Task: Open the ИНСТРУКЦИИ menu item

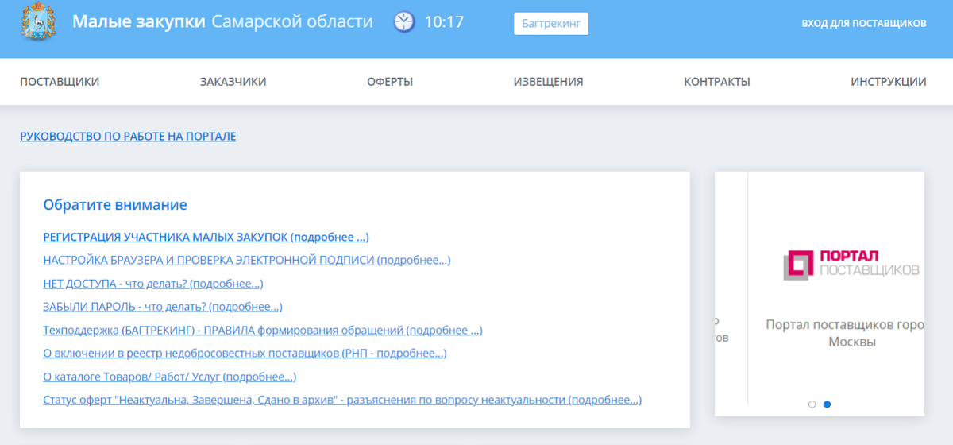Action: click(x=889, y=82)
